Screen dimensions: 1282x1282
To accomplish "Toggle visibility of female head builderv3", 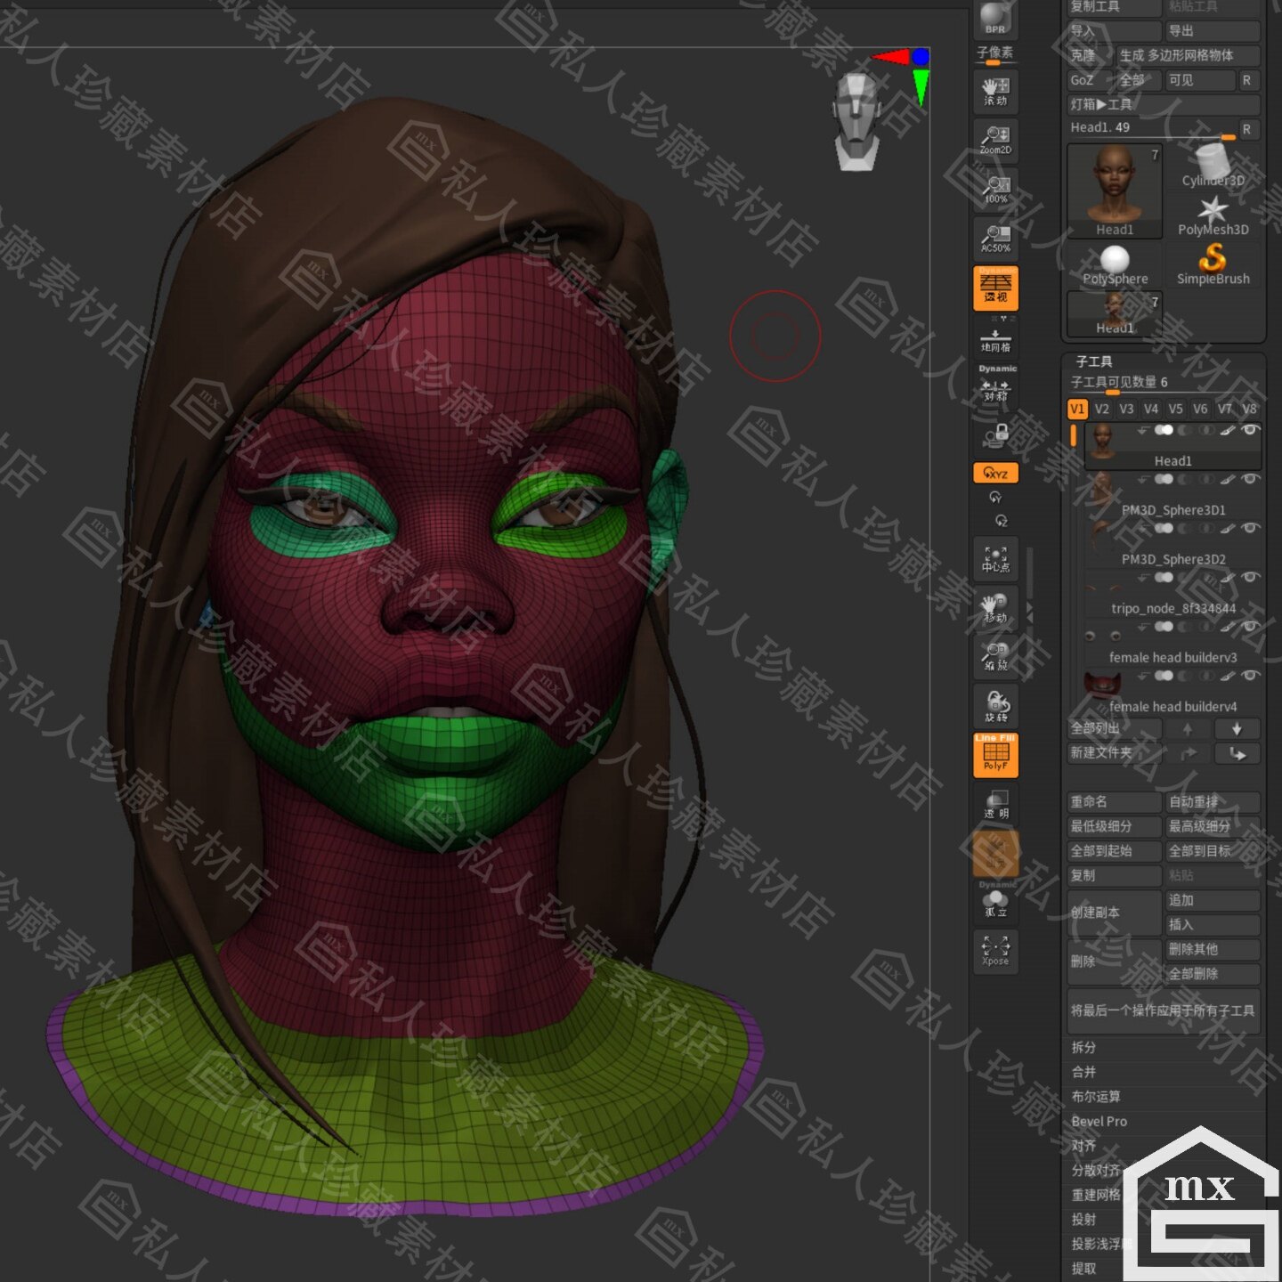I will point(1250,627).
